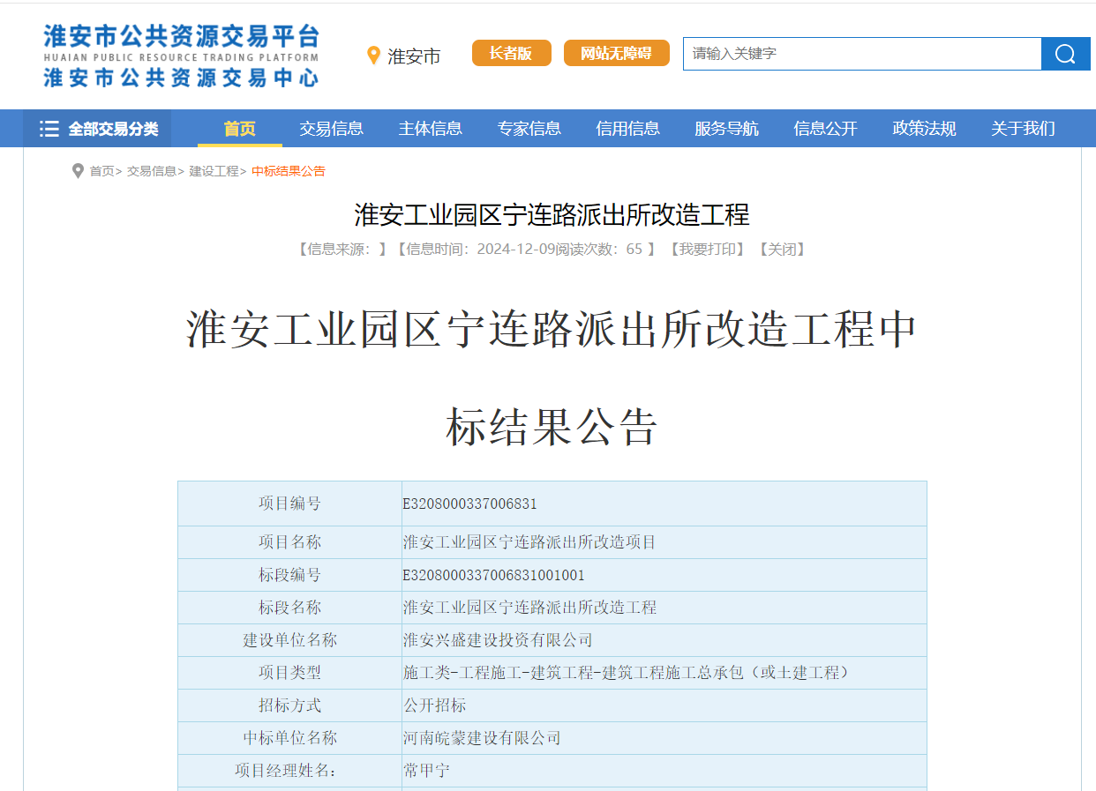Image resolution: width=1096 pixels, height=791 pixels.
Task: Click the 关闭 close page link
Action: pos(782,250)
